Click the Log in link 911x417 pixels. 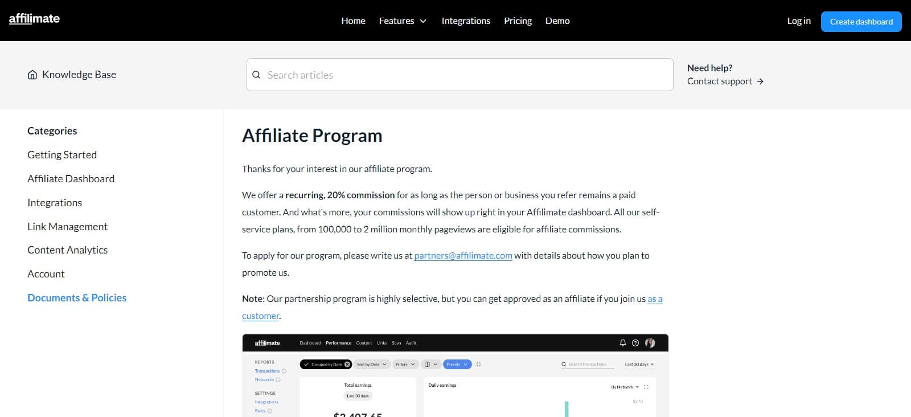click(x=799, y=21)
